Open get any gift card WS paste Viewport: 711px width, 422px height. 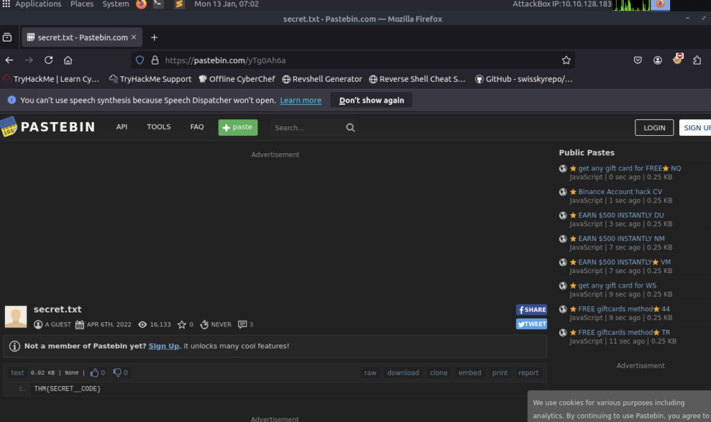point(617,286)
